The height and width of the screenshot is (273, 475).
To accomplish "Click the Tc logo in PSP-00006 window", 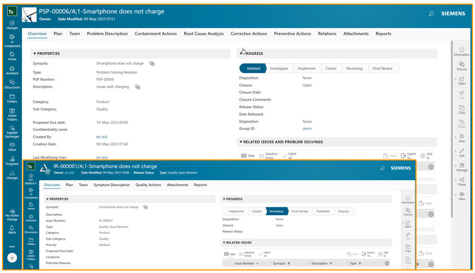I will coord(11,12).
